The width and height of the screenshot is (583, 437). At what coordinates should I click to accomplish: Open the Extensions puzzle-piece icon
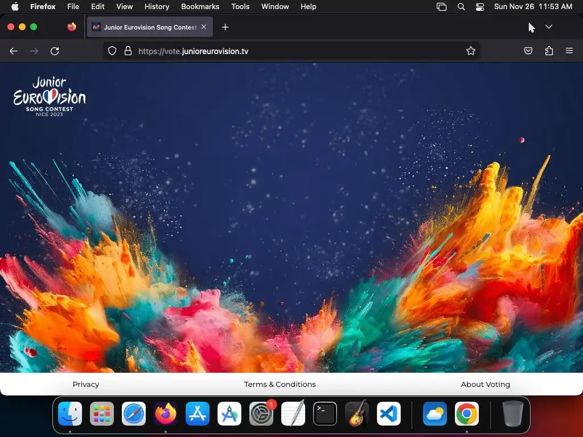(x=549, y=51)
